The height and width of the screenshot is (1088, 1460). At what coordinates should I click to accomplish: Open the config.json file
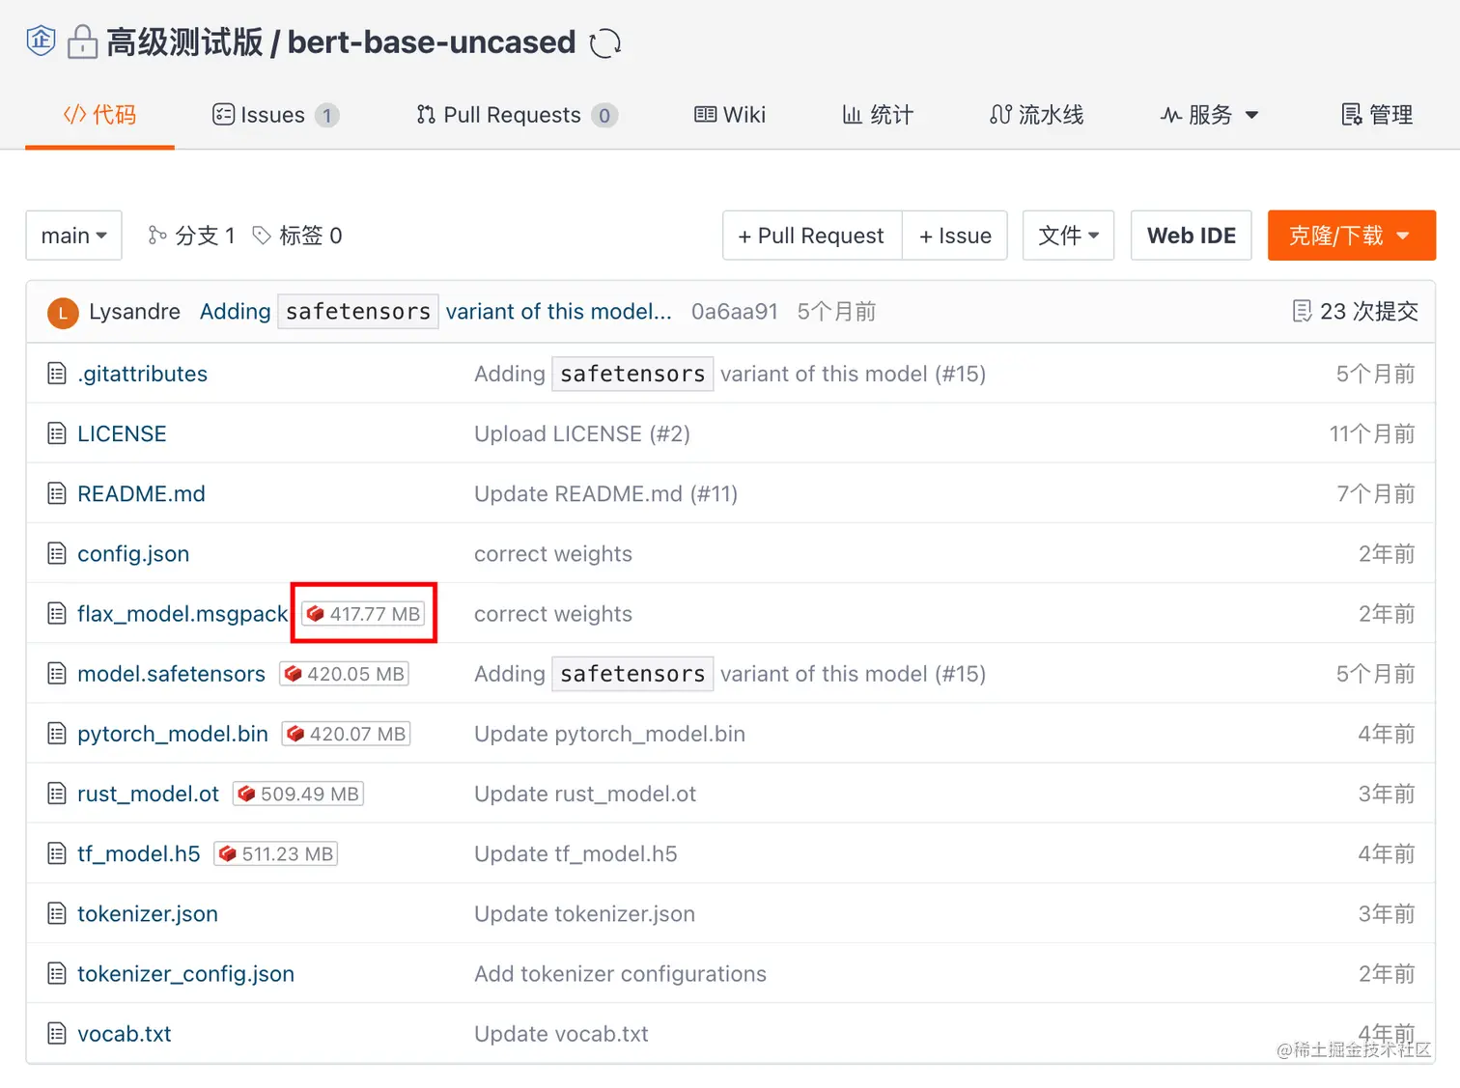[133, 554]
